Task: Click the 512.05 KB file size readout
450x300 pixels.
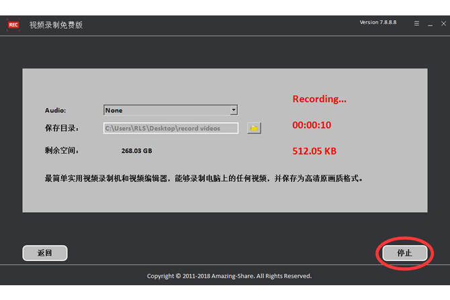Action: [x=314, y=151]
